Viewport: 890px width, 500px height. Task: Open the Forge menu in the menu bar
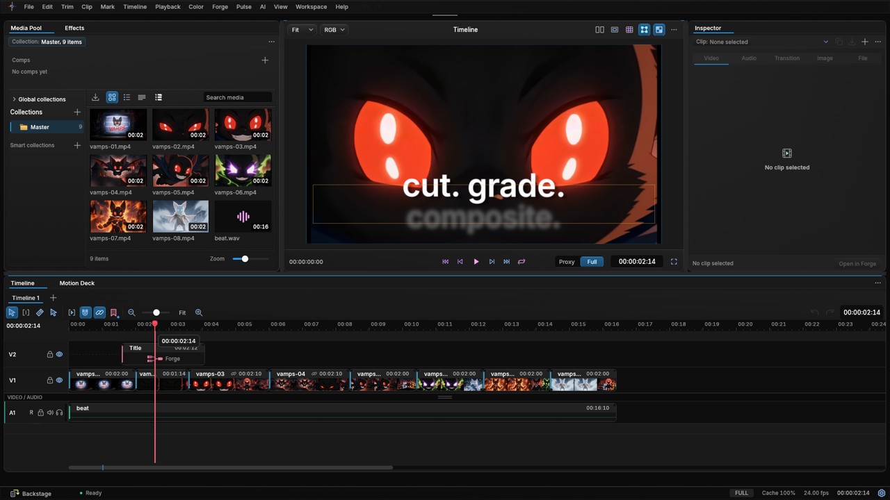pyautogui.click(x=220, y=7)
